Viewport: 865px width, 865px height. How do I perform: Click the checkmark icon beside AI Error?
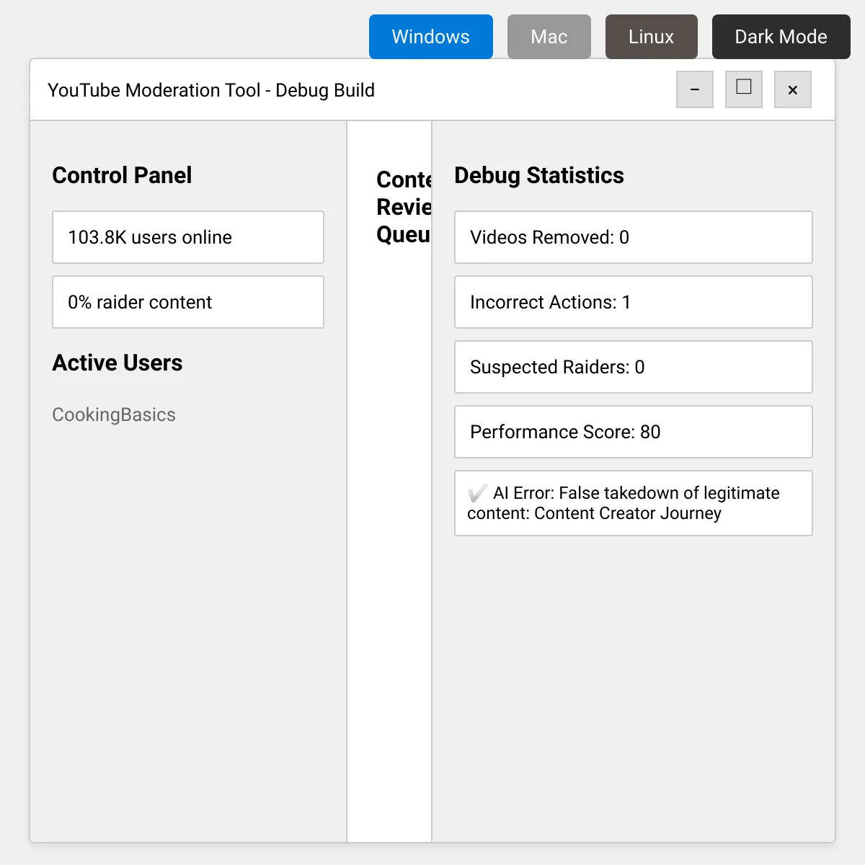click(x=477, y=493)
